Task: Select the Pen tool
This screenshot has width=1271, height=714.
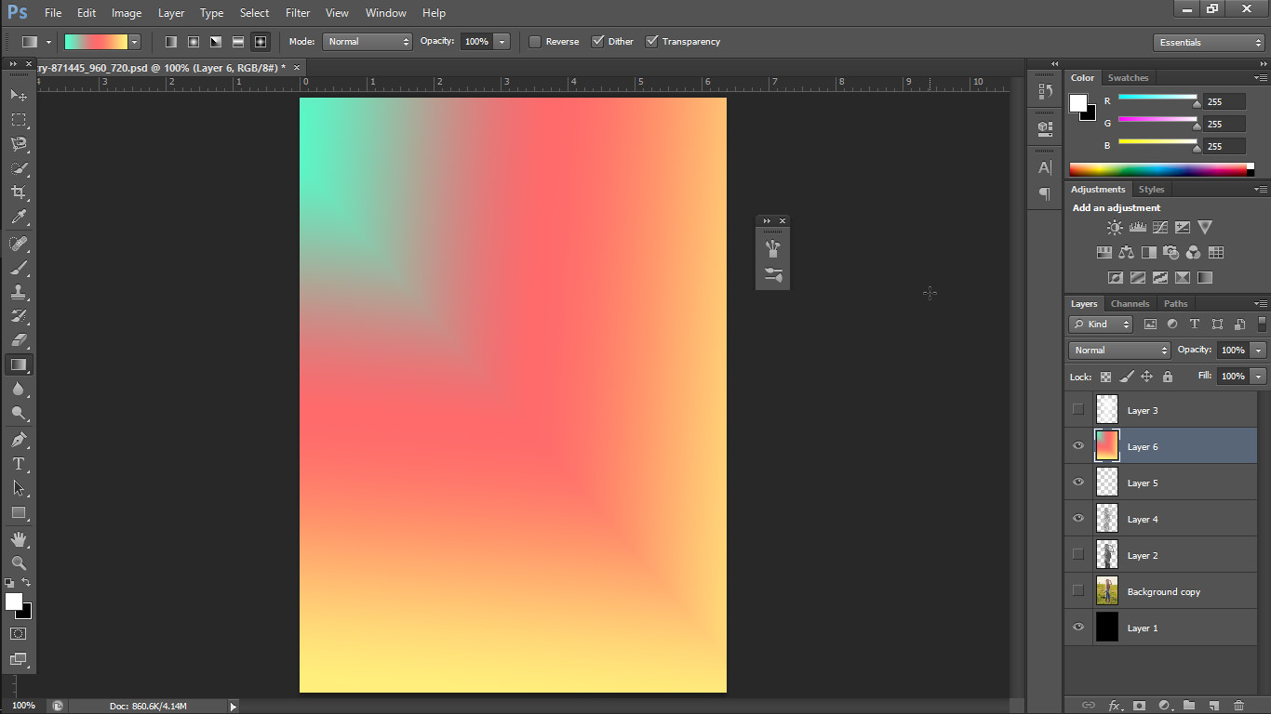Action: tap(19, 439)
